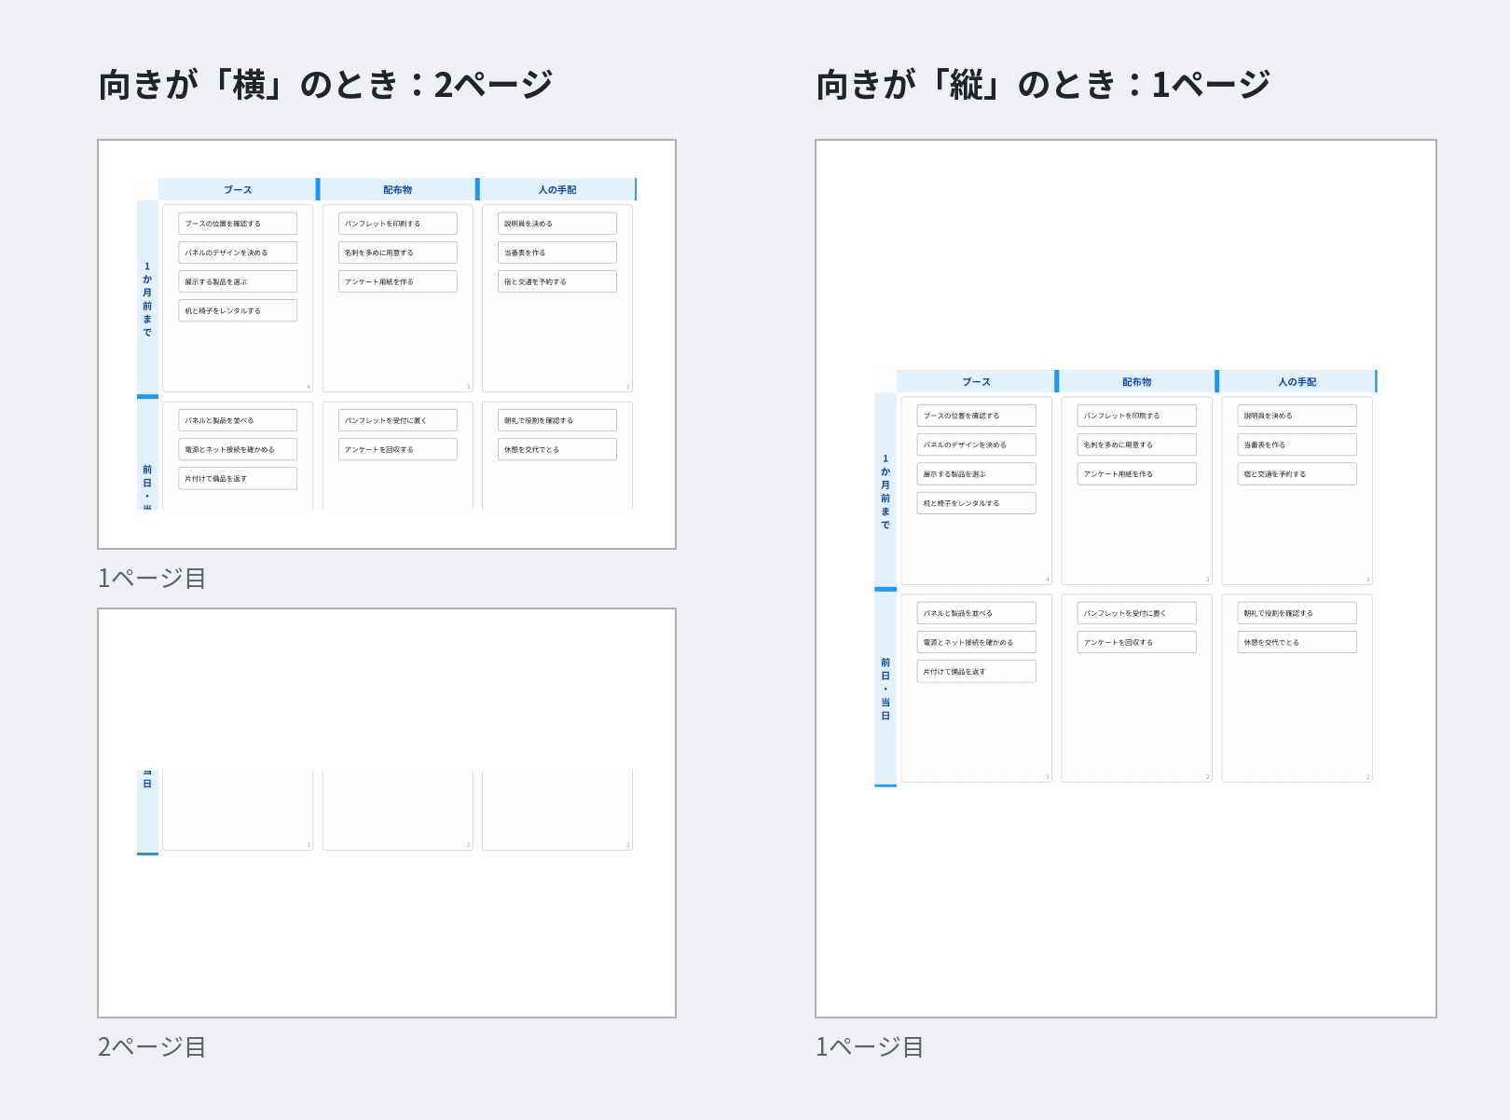Select the 2ページ目 caption
The height and width of the screenshot is (1120, 1510).
(152, 1046)
